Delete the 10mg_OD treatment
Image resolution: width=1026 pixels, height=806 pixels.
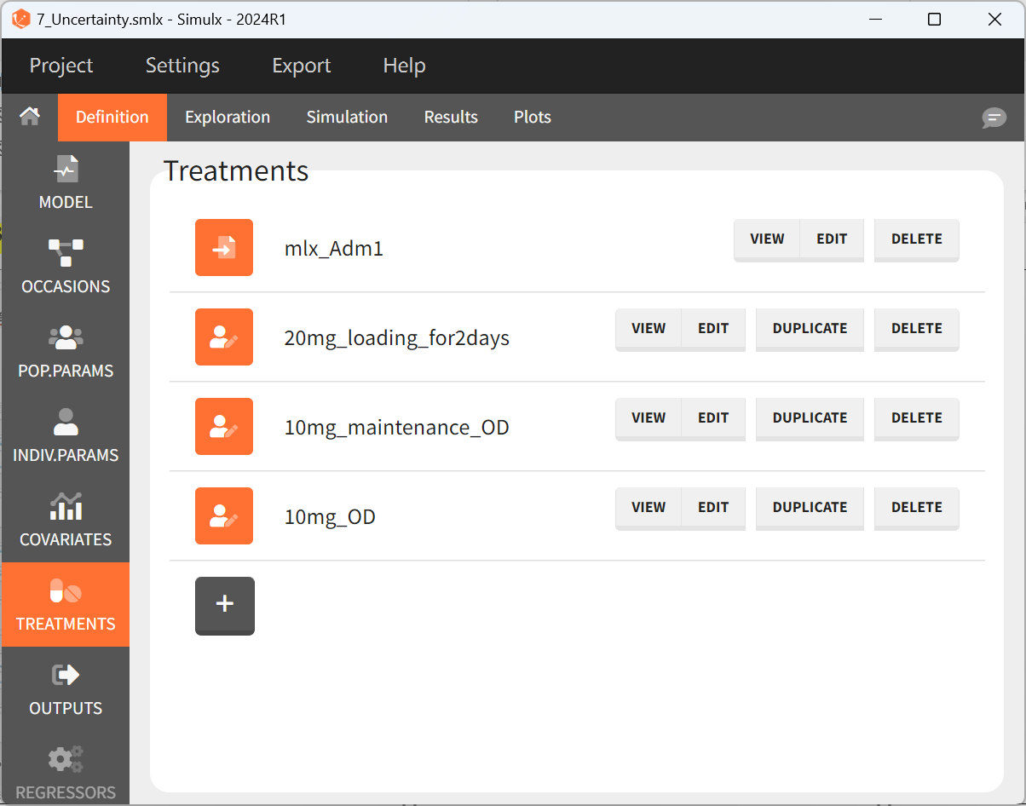click(916, 508)
